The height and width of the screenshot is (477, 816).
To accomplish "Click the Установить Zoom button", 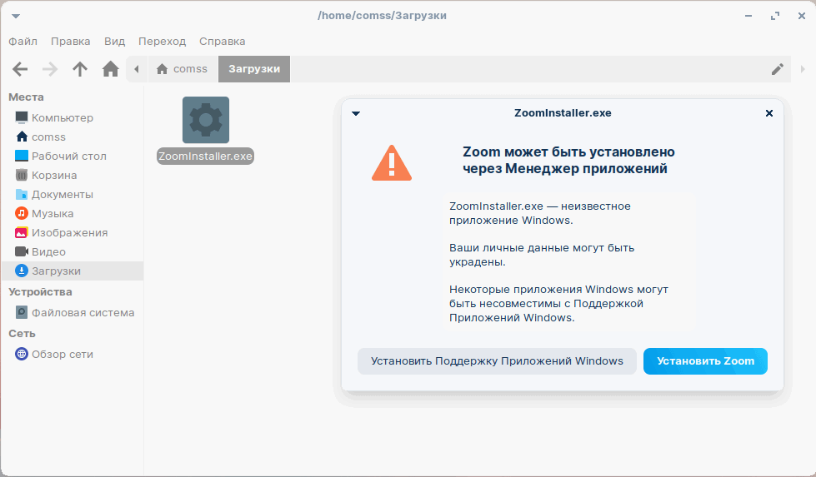I will tap(705, 361).
